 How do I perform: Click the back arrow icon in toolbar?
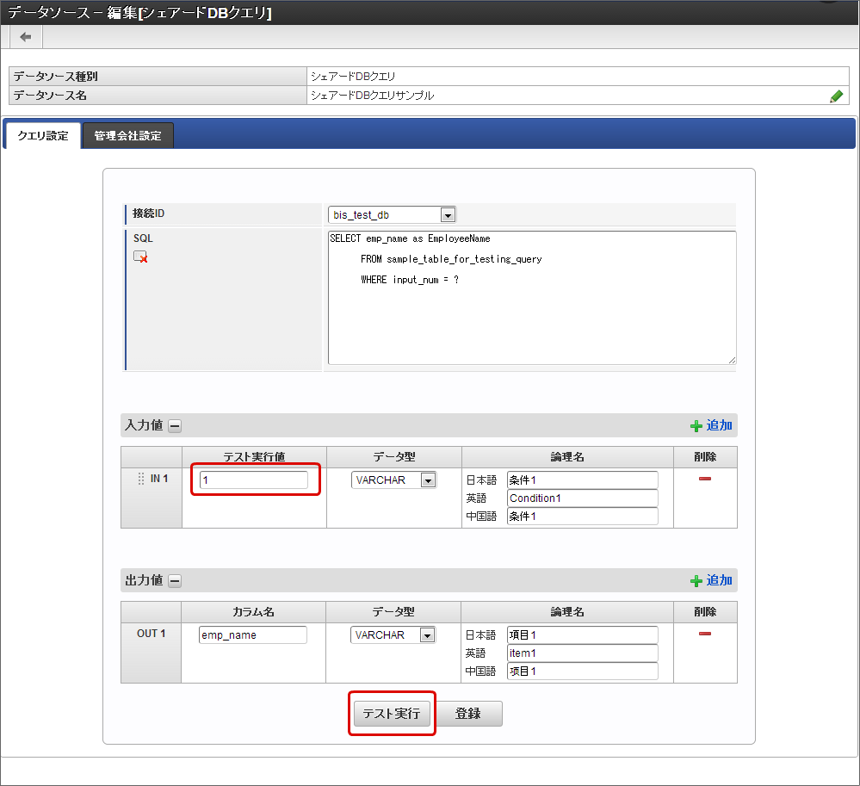click(26, 36)
